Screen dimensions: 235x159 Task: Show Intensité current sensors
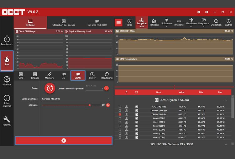tap(179, 22)
